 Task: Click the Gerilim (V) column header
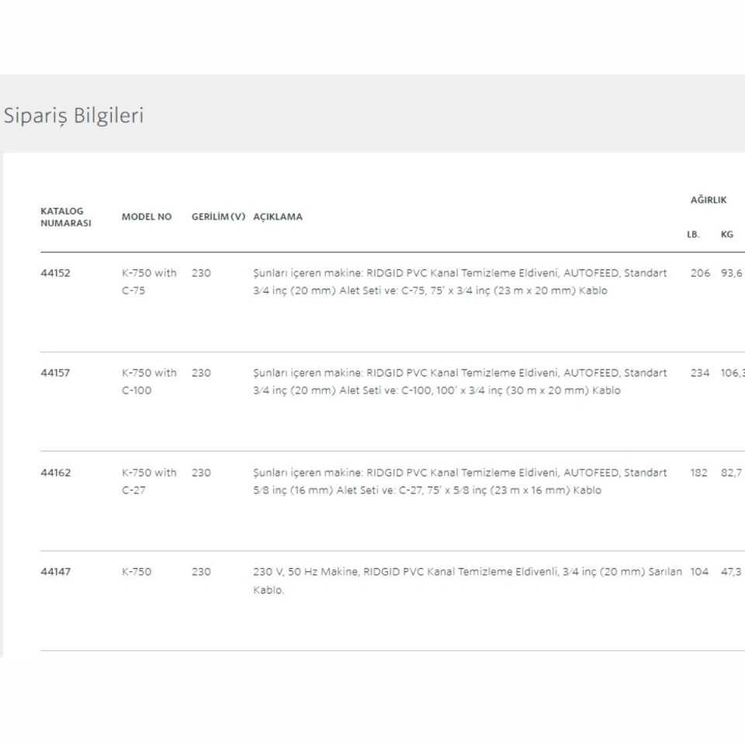(x=218, y=217)
